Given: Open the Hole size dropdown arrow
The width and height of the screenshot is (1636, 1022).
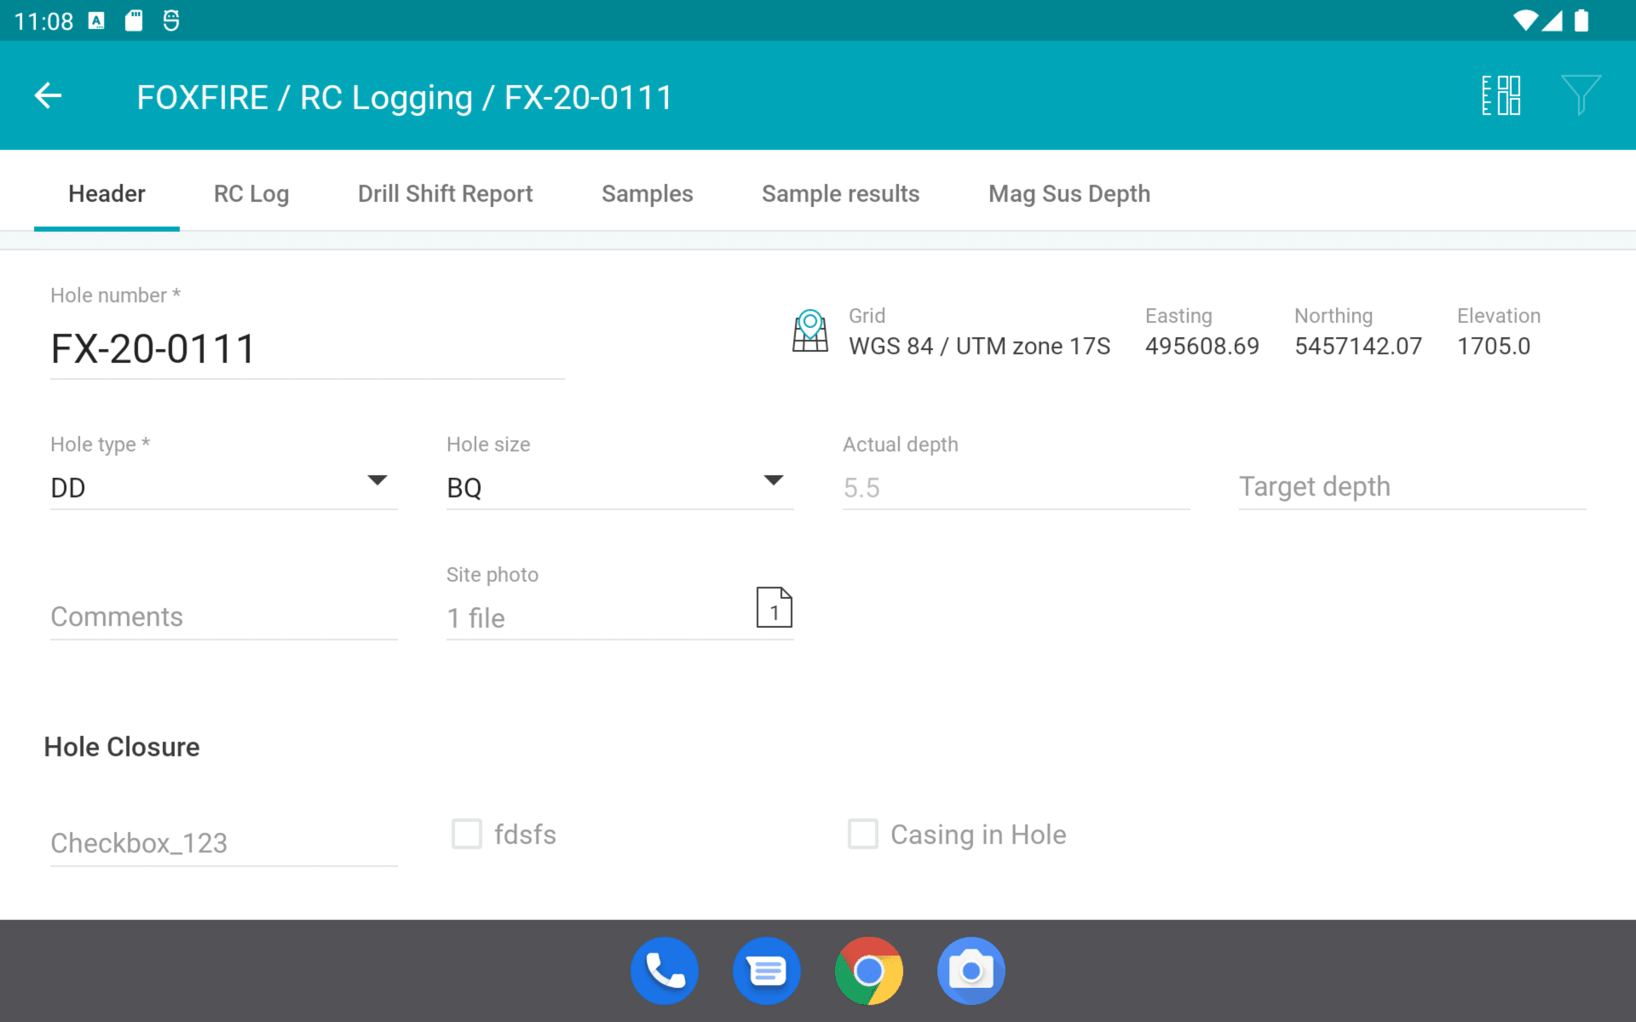Looking at the screenshot, I should 773,481.
